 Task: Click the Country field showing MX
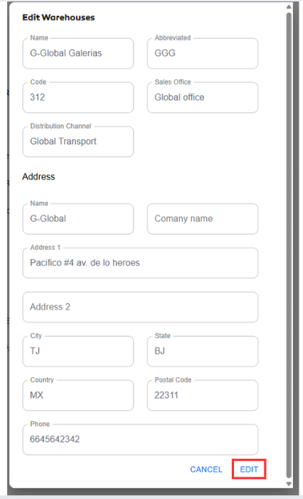pyautogui.click(x=78, y=396)
